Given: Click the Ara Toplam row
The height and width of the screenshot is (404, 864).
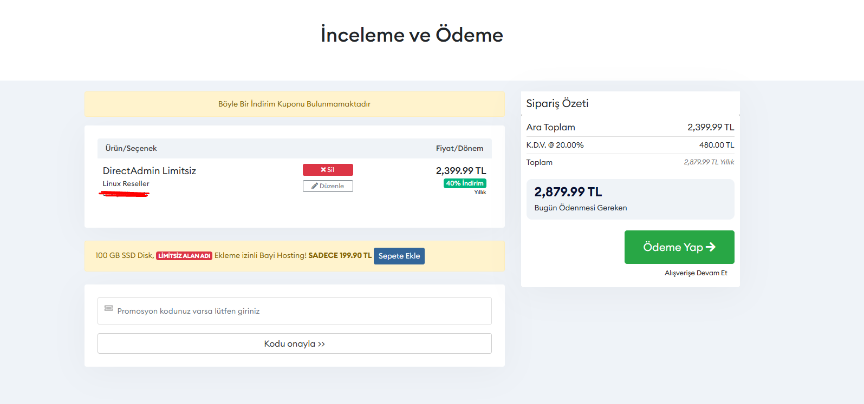Looking at the screenshot, I should (x=631, y=127).
